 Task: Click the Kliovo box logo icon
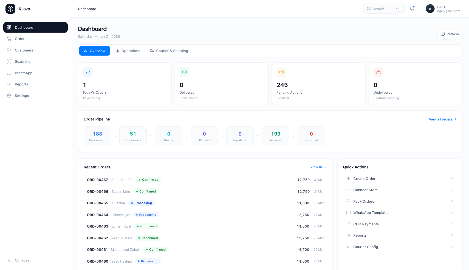(10, 9)
